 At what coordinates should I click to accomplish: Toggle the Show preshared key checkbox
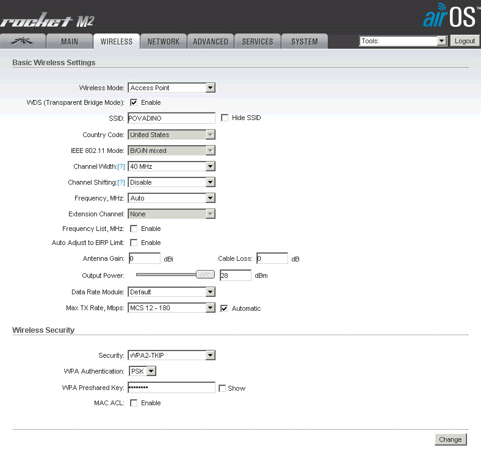[x=222, y=388]
